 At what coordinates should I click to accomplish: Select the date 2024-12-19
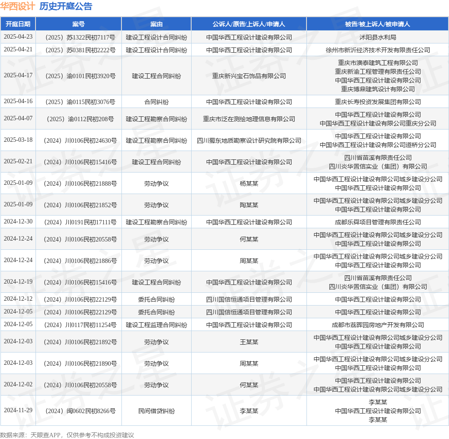coord(18,281)
